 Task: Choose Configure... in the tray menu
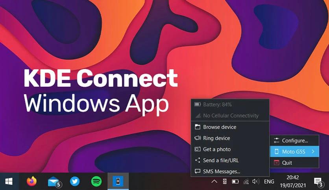click(295, 141)
